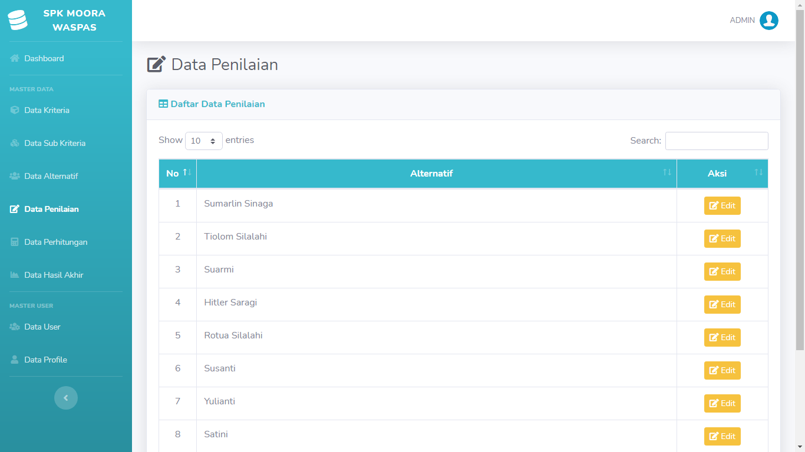Select the name Hitler Saragi

tap(230, 303)
